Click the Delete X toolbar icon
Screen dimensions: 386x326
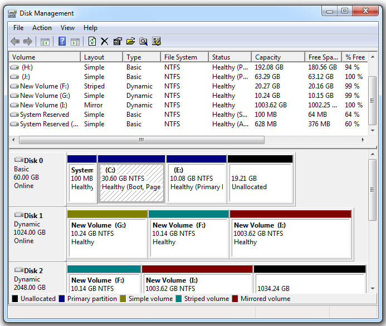click(x=104, y=41)
